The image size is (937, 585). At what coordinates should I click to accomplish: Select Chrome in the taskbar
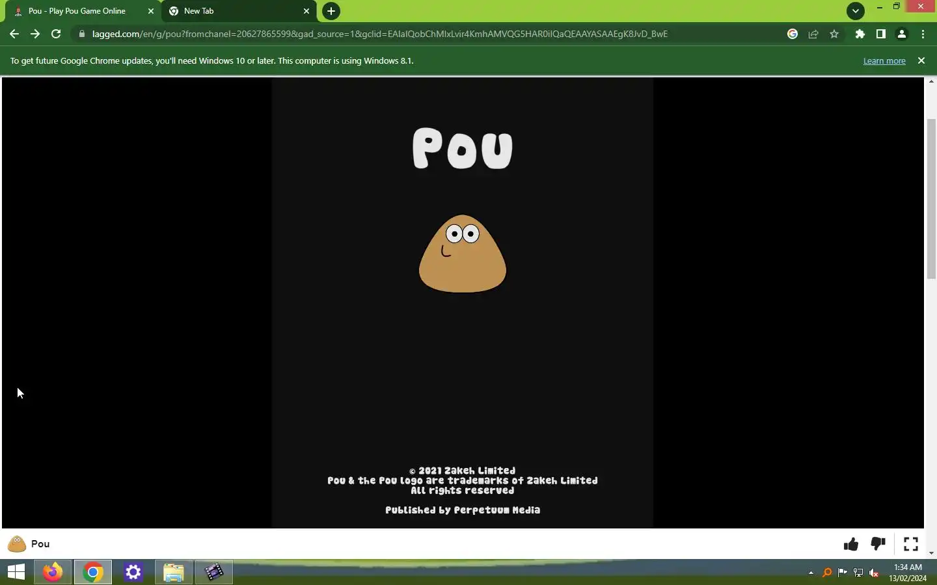[93, 572]
